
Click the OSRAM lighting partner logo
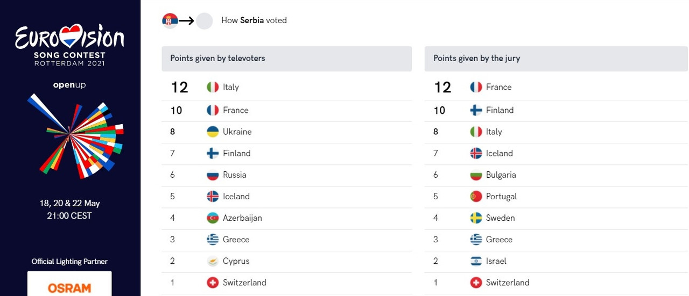(69, 286)
